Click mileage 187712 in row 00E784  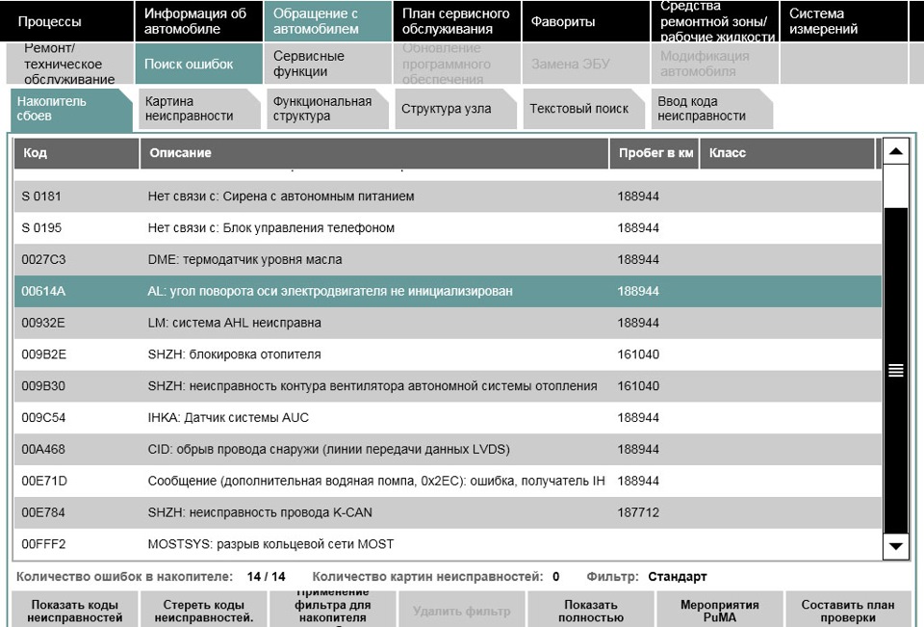click(638, 512)
